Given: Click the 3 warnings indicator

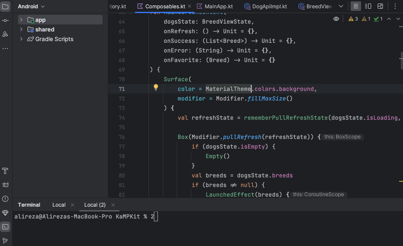Looking at the screenshot, I should click(x=353, y=19).
